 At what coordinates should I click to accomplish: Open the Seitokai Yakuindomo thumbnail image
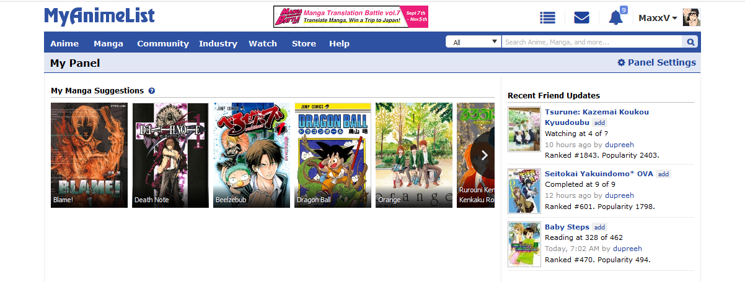pyautogui.click(x=524, y=190)
